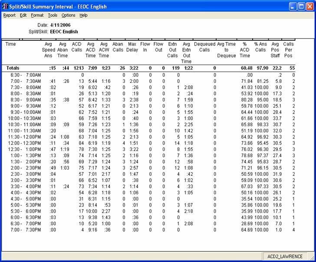Click the Avg Pos Staff column header
Screen dimensions: 316x262
tap(275, 50)
